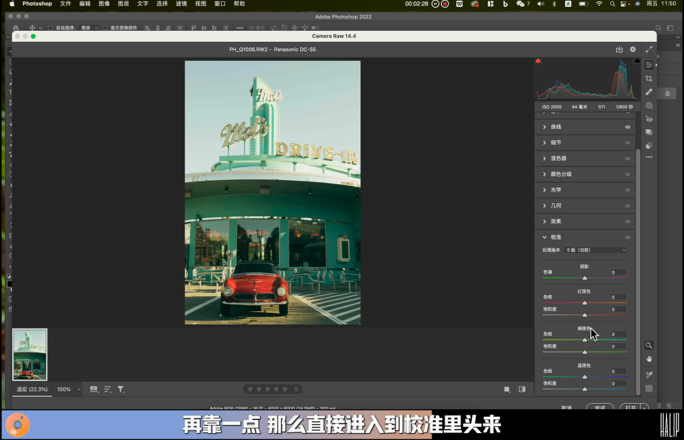
Task: Open the Edit panel sliders icon
Action: (648, 64)
